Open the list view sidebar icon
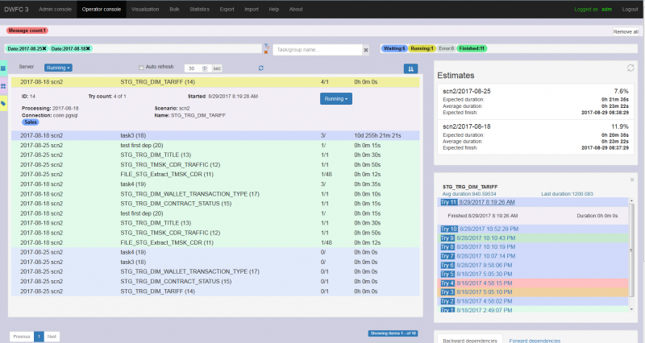 [3, 68]
